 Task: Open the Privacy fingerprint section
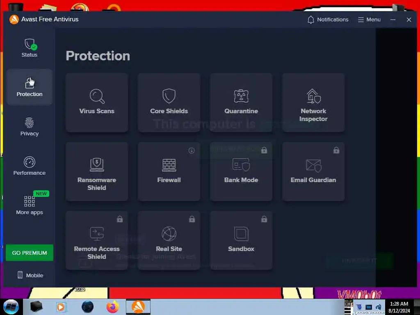[30, 127]
